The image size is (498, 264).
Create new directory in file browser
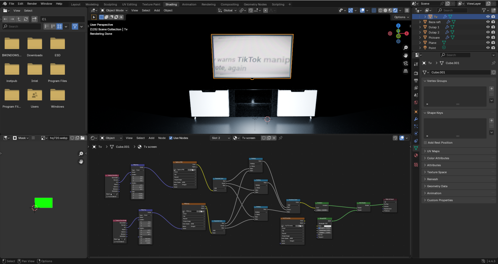tap(34, 19)
